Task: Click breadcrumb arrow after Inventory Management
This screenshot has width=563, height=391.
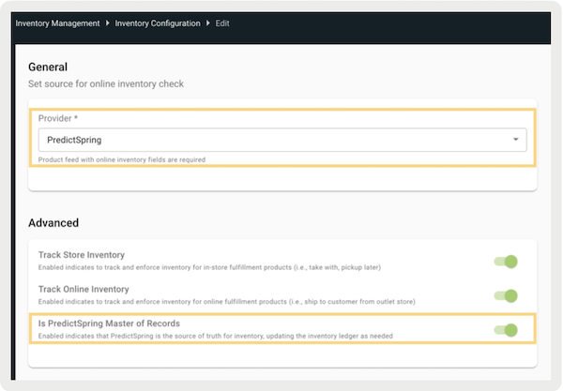Action: tap(107, 23)
